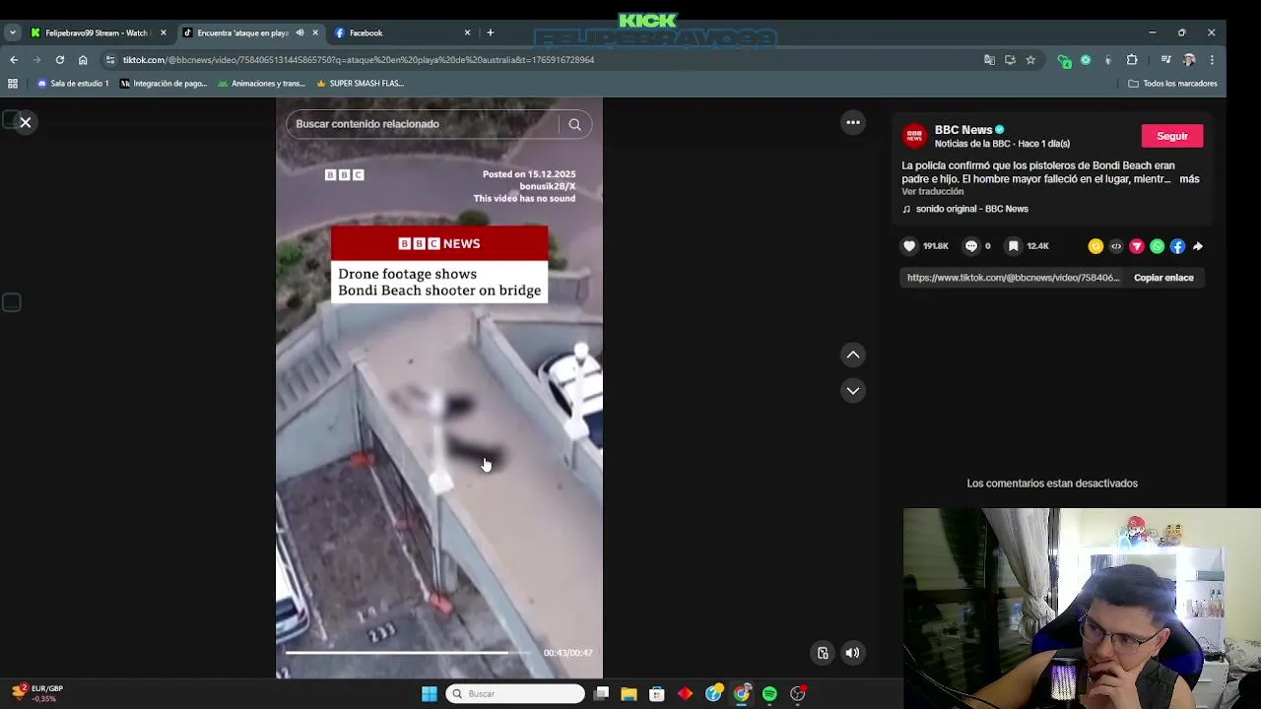Click the 'Seguir' follow button
The height and width of the screenshot is (709, 1261).
tap(1172, 136)
